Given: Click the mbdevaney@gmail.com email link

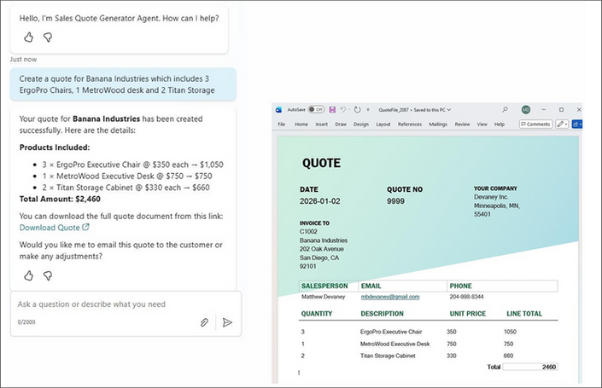Looking at the screenshot, I should (x=390, y=297).
